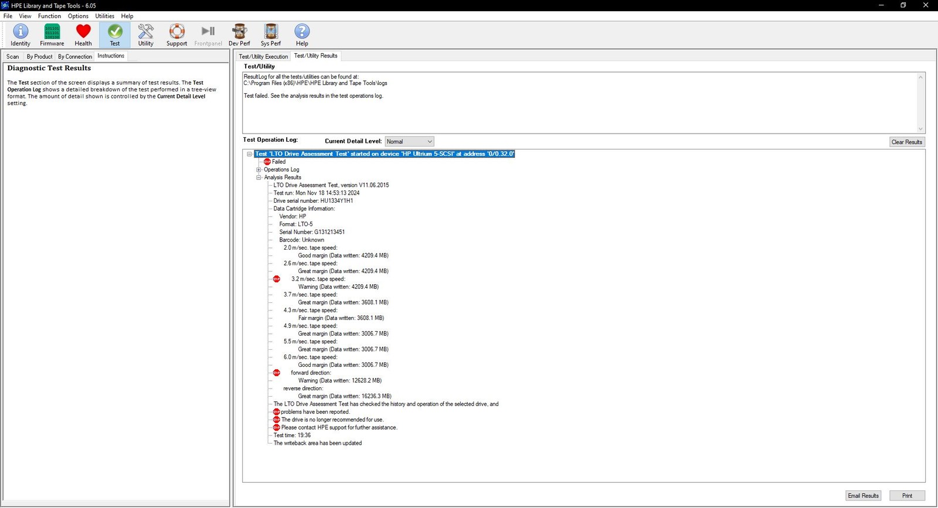Open the Utility tools icon

[x=146, y=35]
